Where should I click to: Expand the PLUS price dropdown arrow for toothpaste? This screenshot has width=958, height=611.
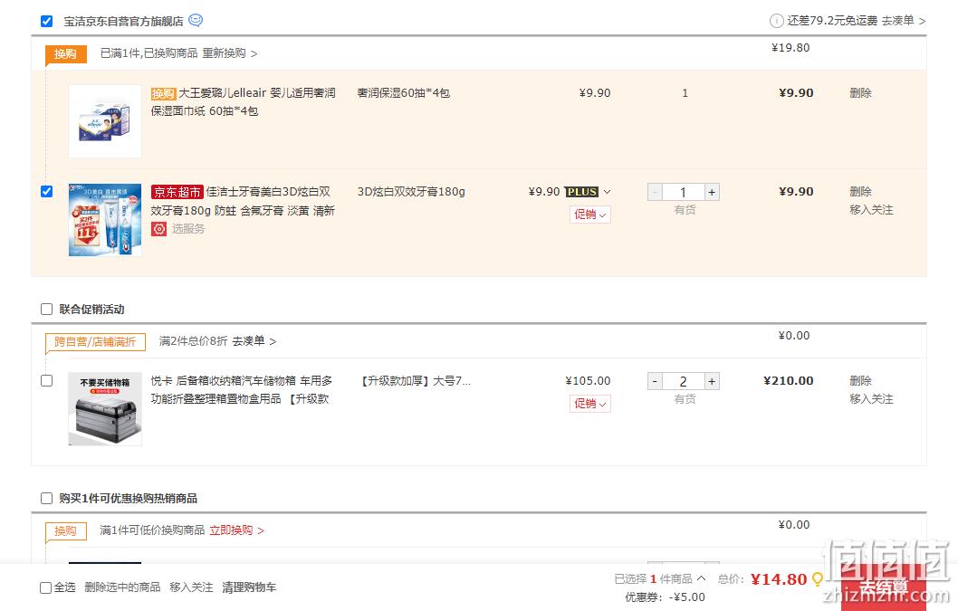tap(607, 192)
